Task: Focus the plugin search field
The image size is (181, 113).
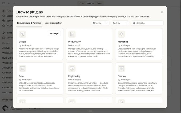Action: pos(149,23)
